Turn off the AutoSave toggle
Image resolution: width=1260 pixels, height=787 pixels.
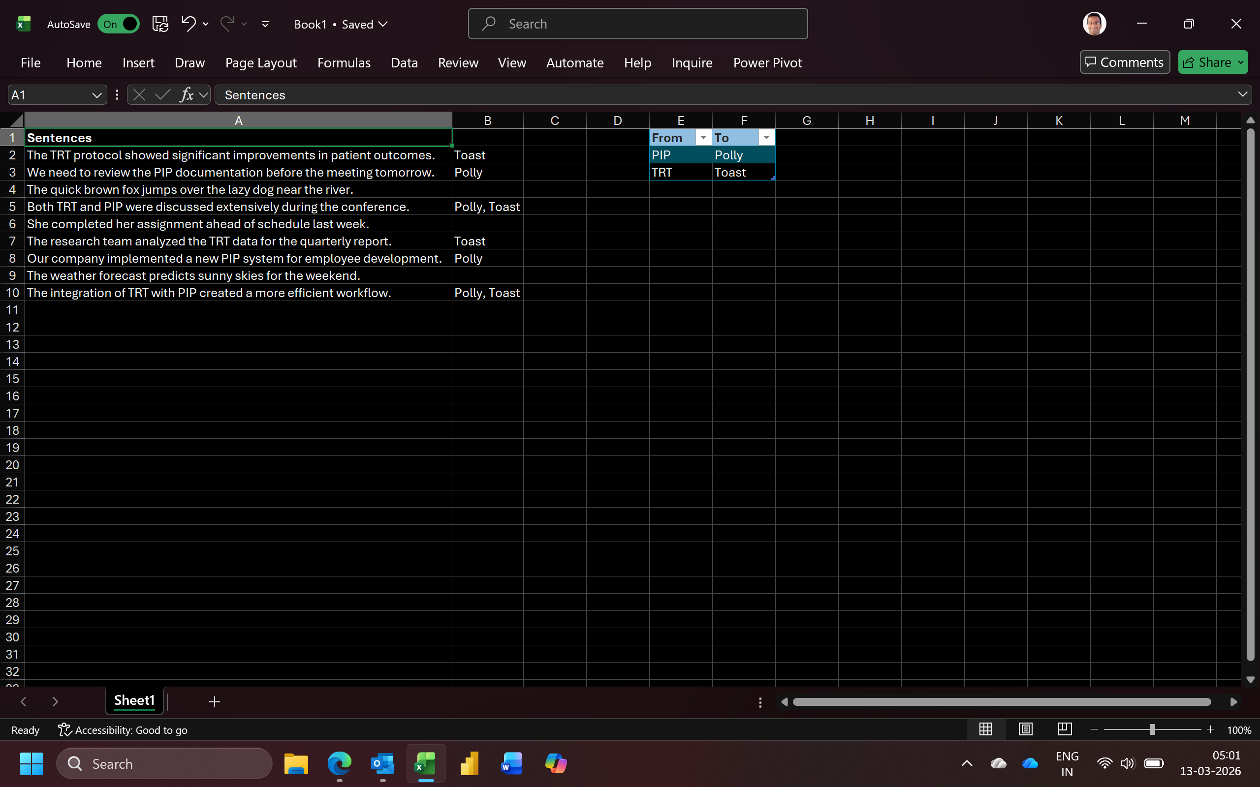119,24
